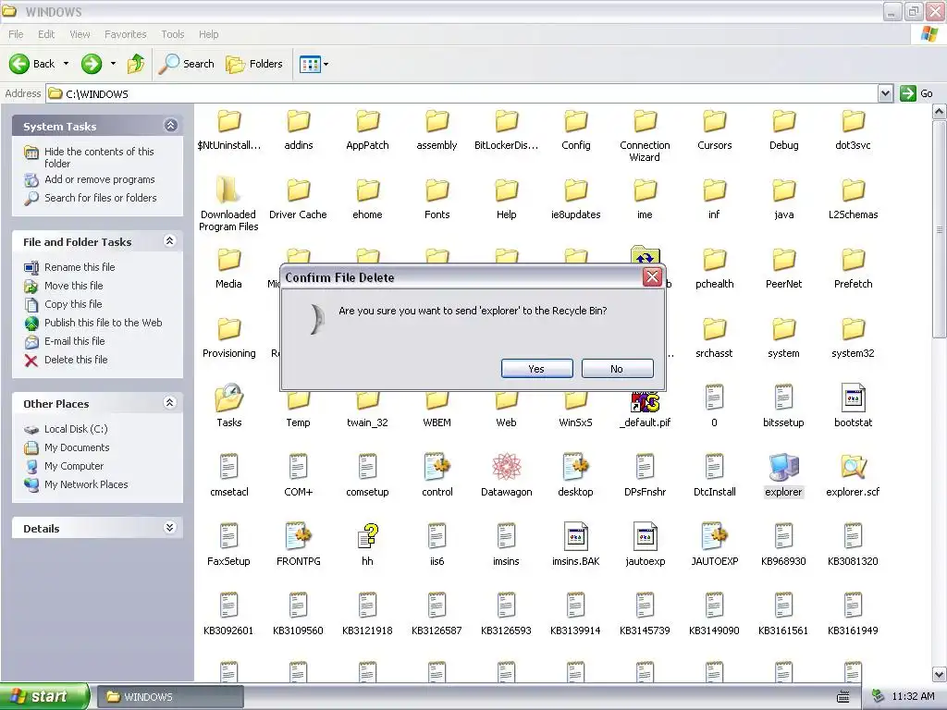Screen dimensions: 947x710
Task: Open Local Disk (C:) in Other Places
Action: click(x=76, y=429)
